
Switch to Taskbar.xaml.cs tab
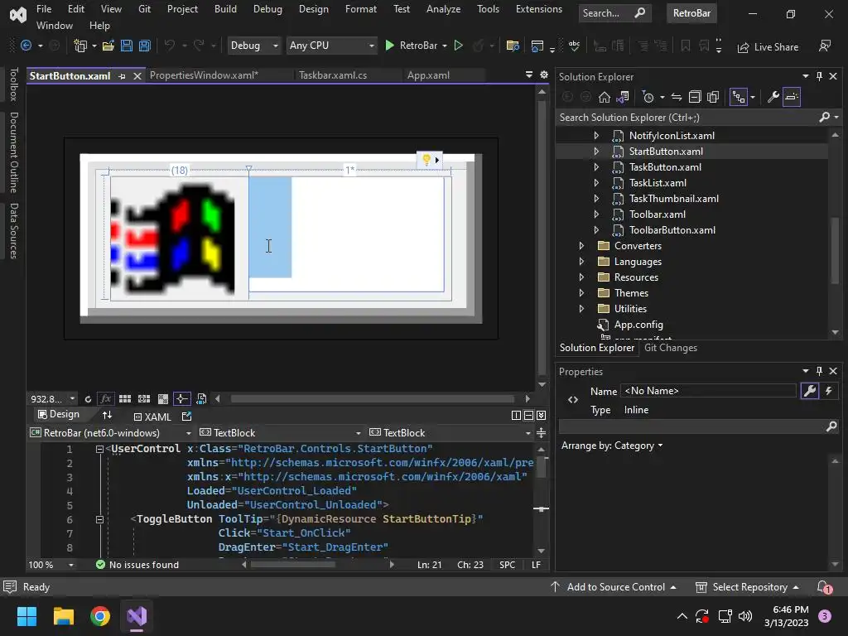(333, 75)
